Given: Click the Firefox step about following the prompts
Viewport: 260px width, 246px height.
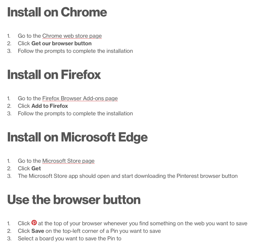Looking at the screenshot, I should (75, 113).
